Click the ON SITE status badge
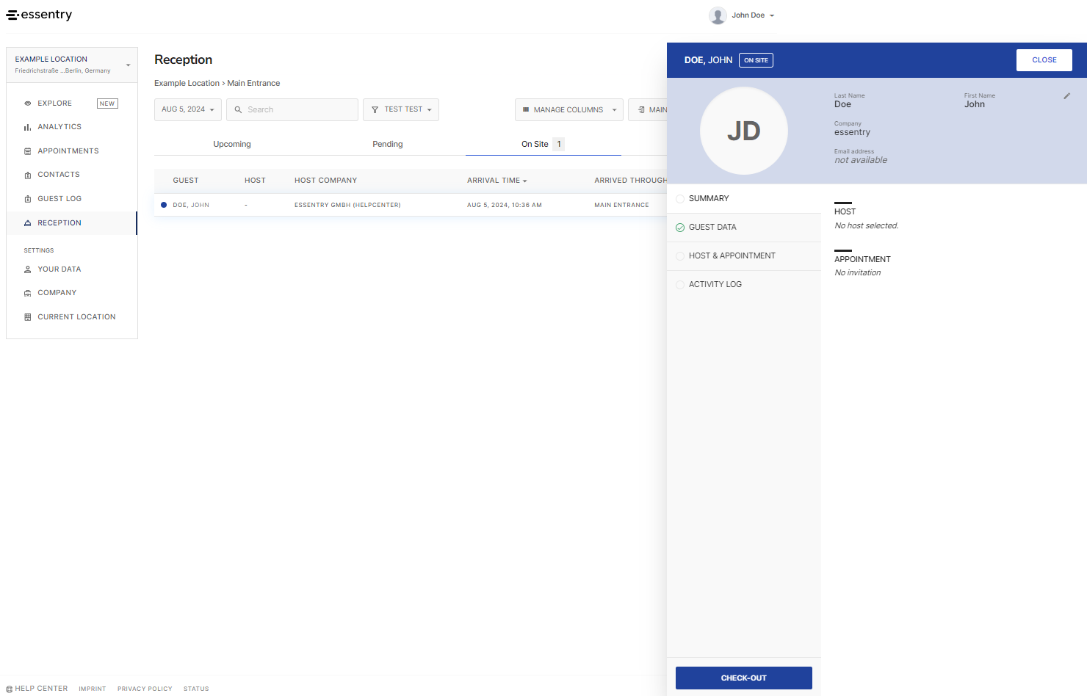 [756, 60]
